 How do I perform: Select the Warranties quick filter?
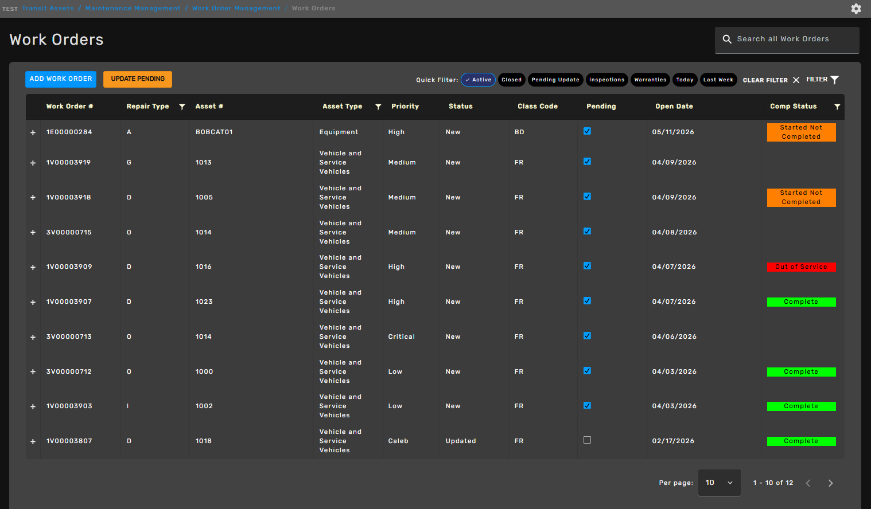[651, 80]
